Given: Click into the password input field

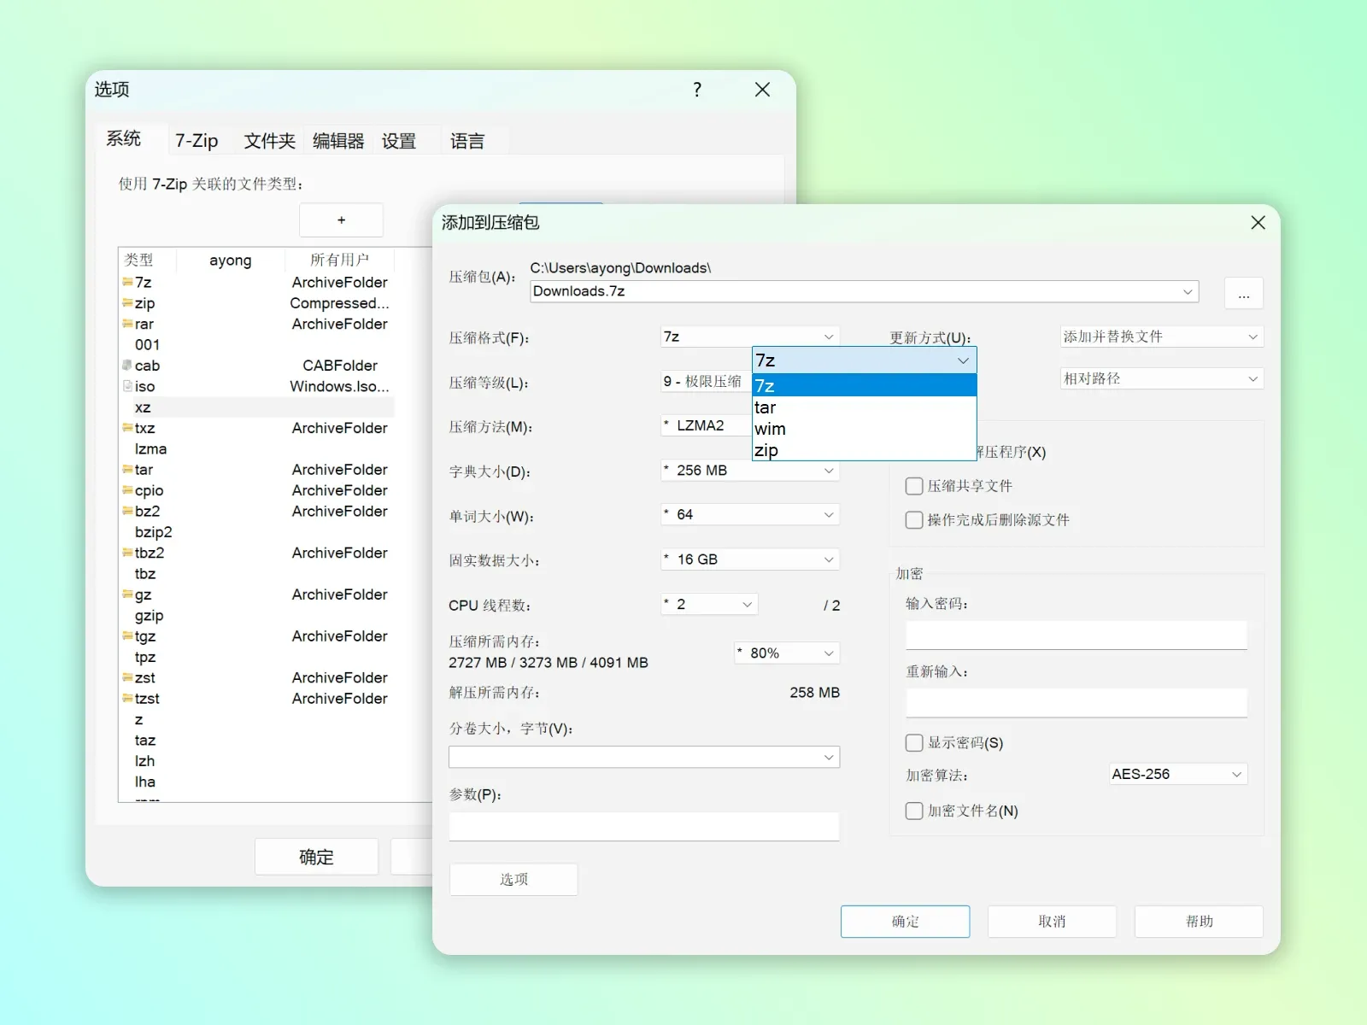Looking at the screenshot, I should (x=1077, y=635).
